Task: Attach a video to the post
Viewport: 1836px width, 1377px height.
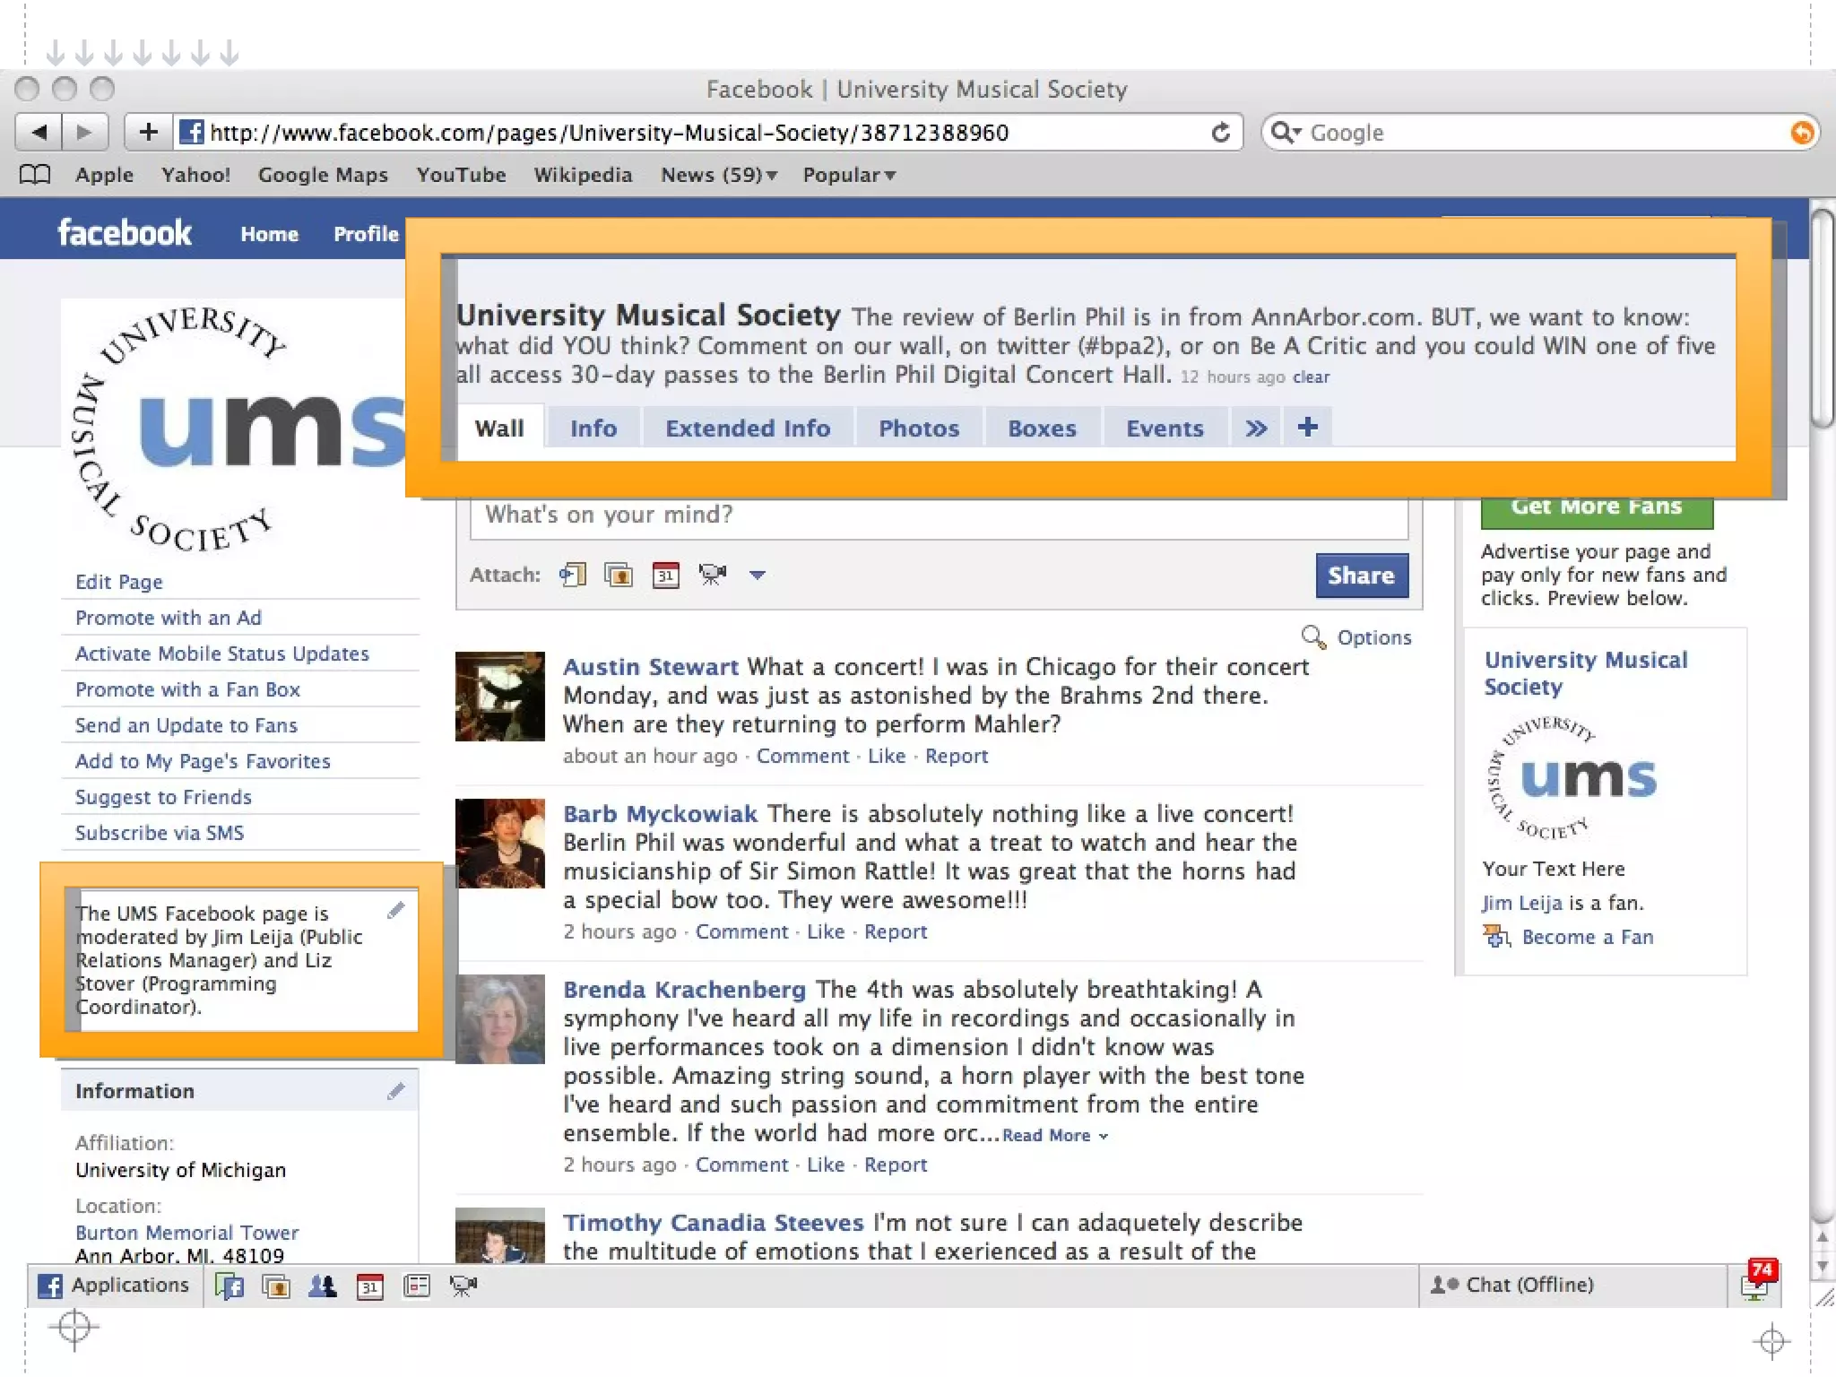Action: 713,575
